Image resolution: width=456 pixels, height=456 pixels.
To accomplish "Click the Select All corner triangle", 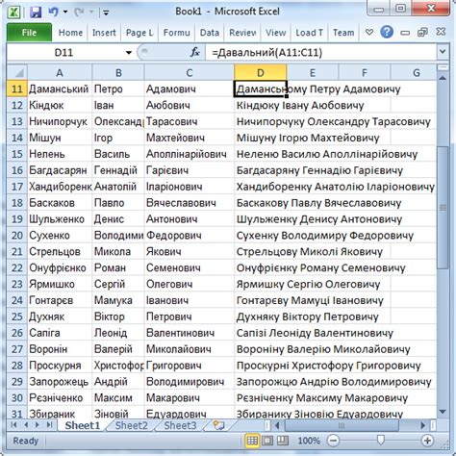I will click(x=17, y=73).
